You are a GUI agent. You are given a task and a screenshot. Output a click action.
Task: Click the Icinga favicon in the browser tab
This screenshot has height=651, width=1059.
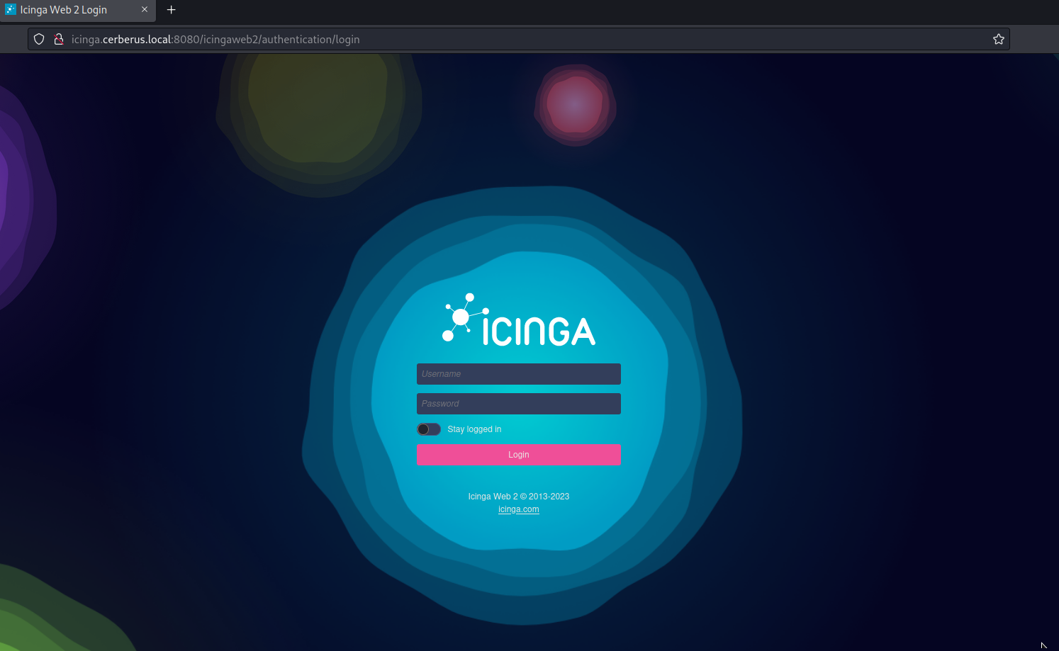coord(11,10)
